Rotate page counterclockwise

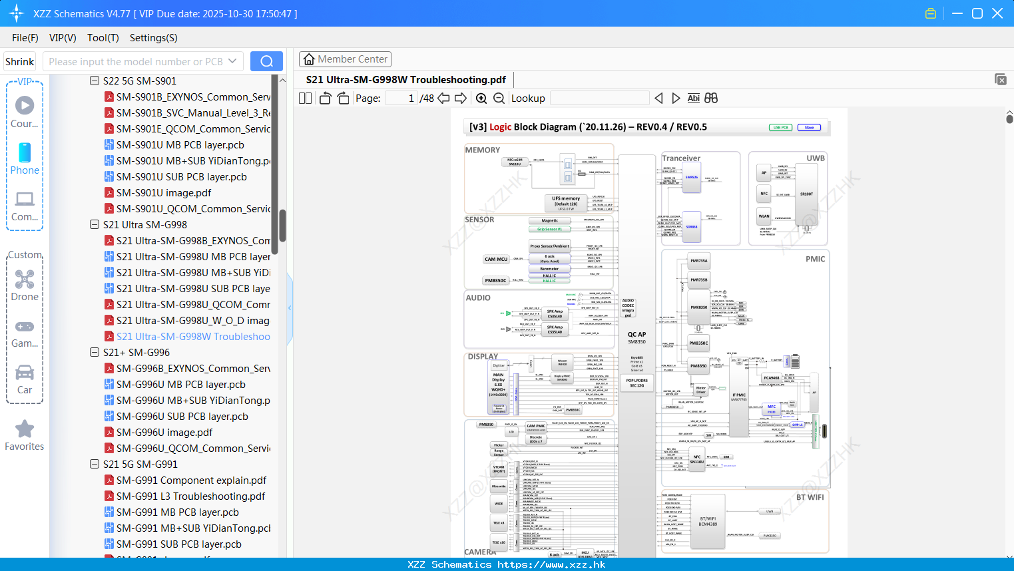[x=326, y=98]
